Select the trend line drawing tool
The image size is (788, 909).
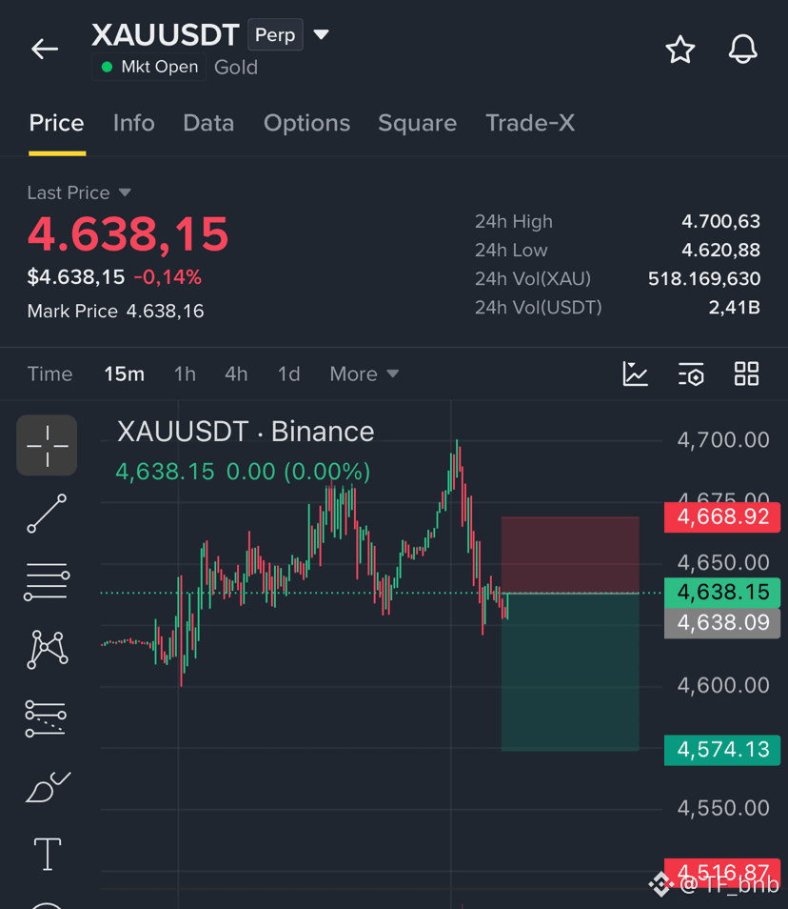click(47, 514)
